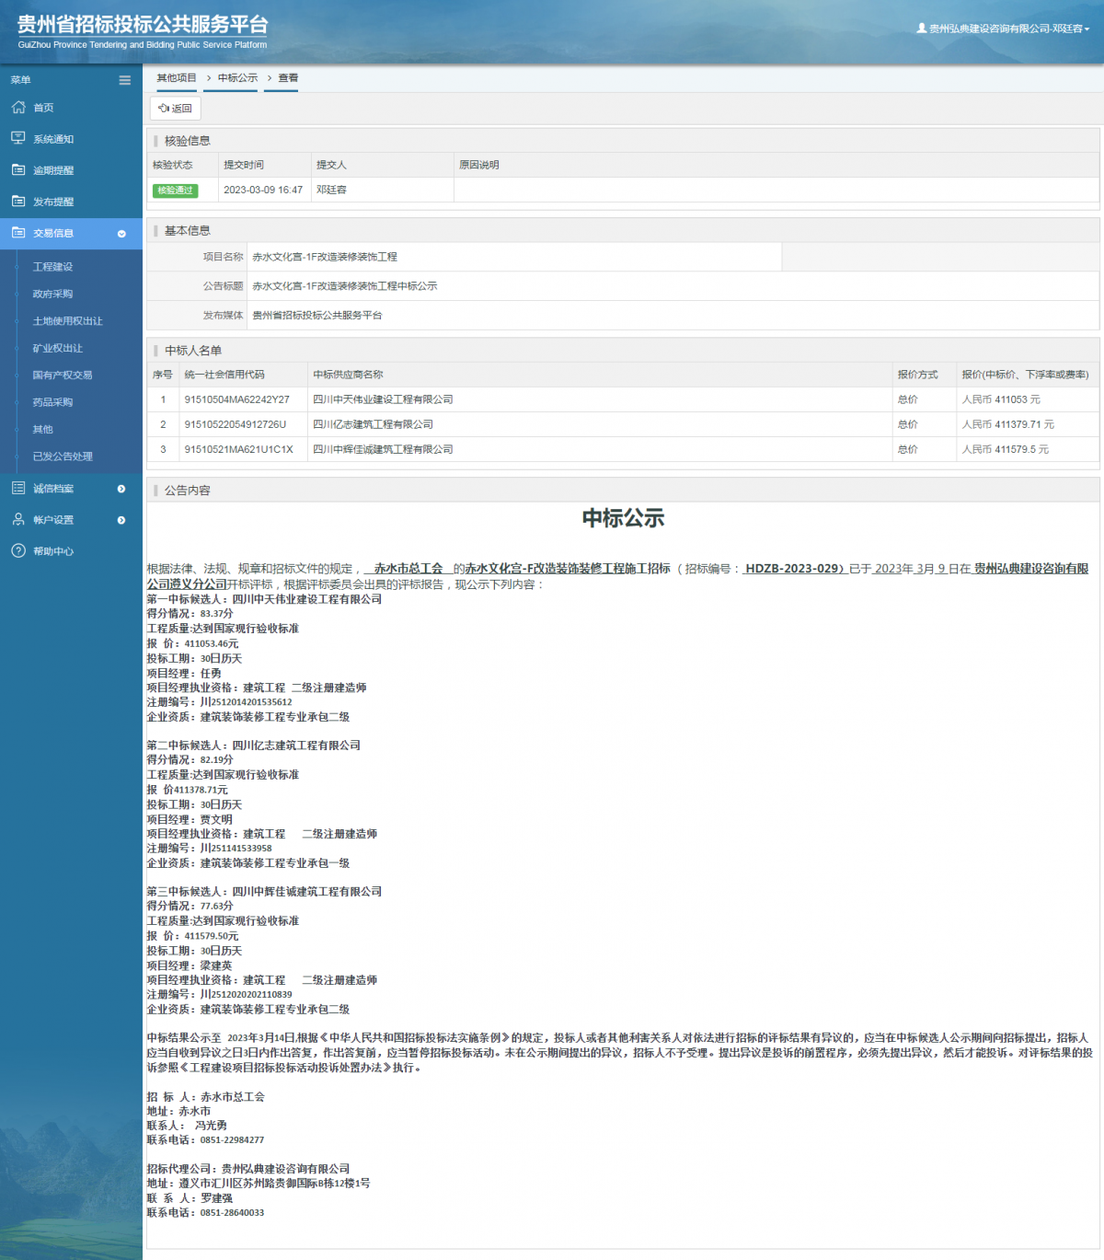Open 逾期提醒 menu item
Screen dimensions: 1104x1260
[53, 171]
